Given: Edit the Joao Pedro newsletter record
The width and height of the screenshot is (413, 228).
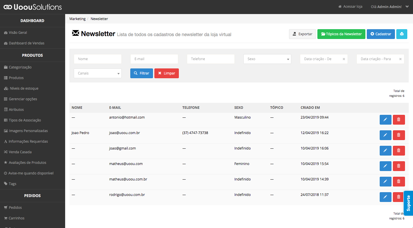Looking at the screenshot, I should click(x=385, y=135).
